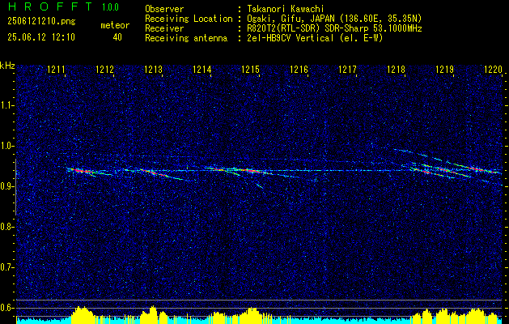Screen dimensions: 509x324
Task: Click the 0.9 kHz axis label
Action: click(6, 186)
